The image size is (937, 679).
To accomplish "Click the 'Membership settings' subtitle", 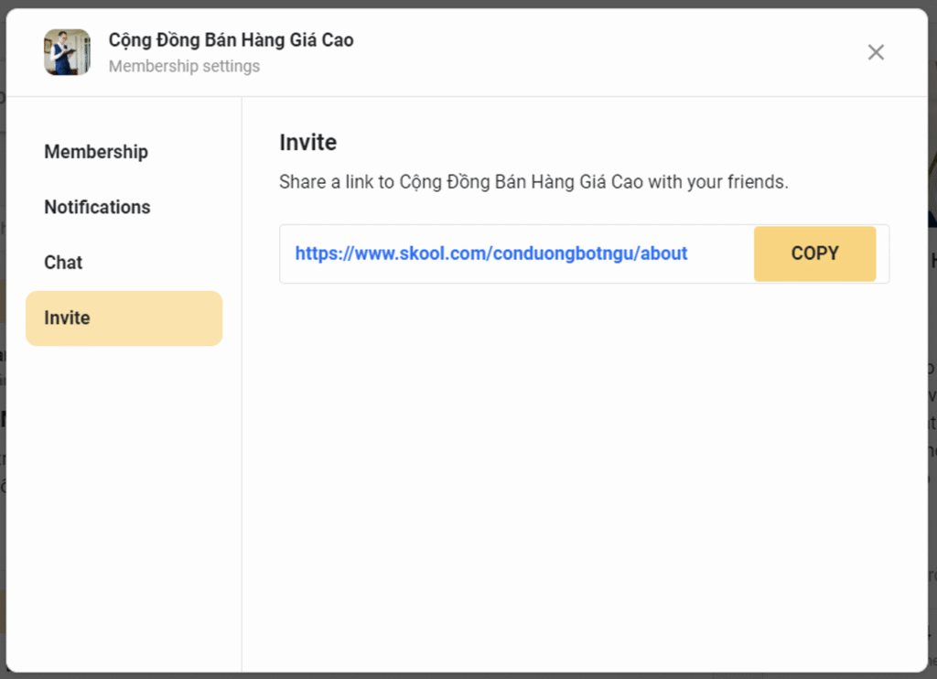I will click(184, 66).
